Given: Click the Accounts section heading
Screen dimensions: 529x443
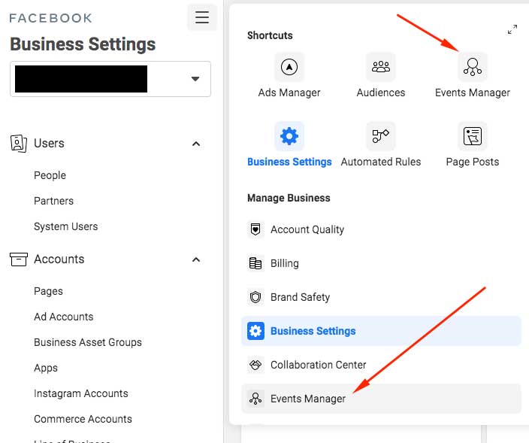Looking at the screenshot, I should click(59, 259).
